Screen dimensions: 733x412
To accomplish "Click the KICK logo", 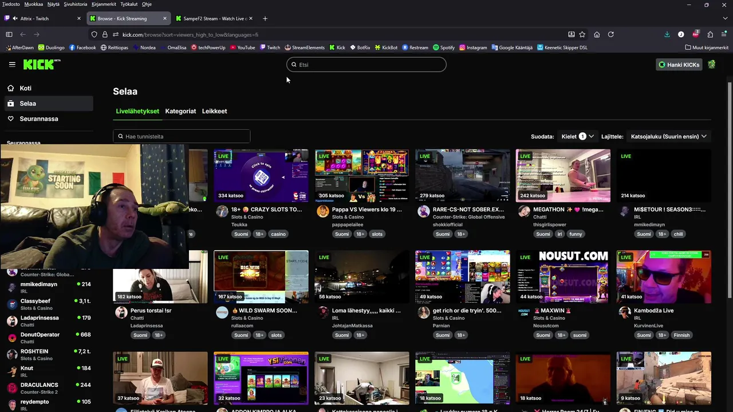I will pos(42,65).
